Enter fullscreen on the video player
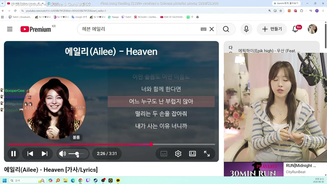 click(x=207, y=154)
